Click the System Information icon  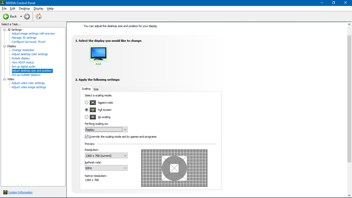click(x=5, y=192)
